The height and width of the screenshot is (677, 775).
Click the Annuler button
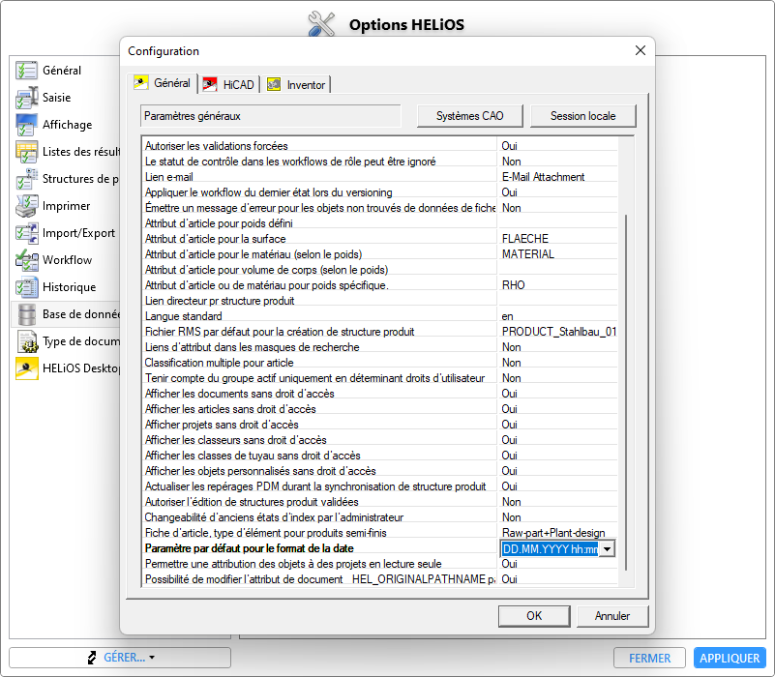coord(611,616)
